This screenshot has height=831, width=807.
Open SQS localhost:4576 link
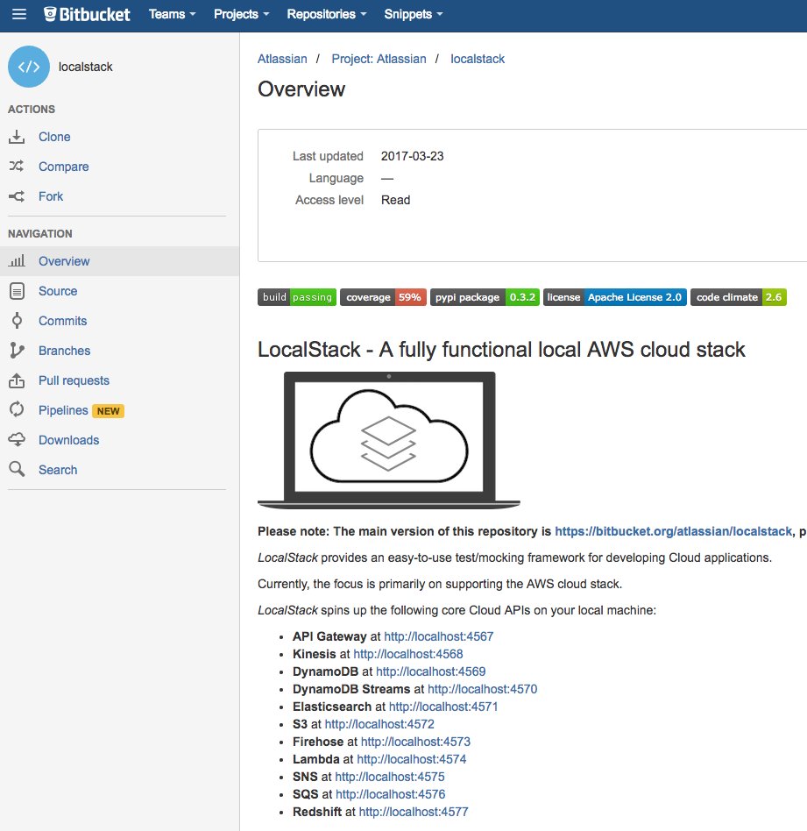point(391,794)
